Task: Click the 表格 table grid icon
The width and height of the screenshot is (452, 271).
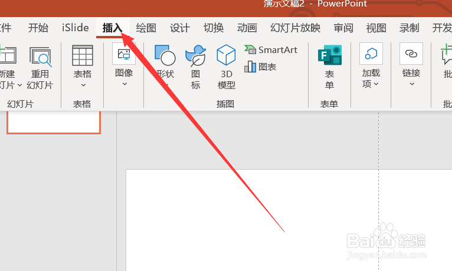Action: coord(83,55)
